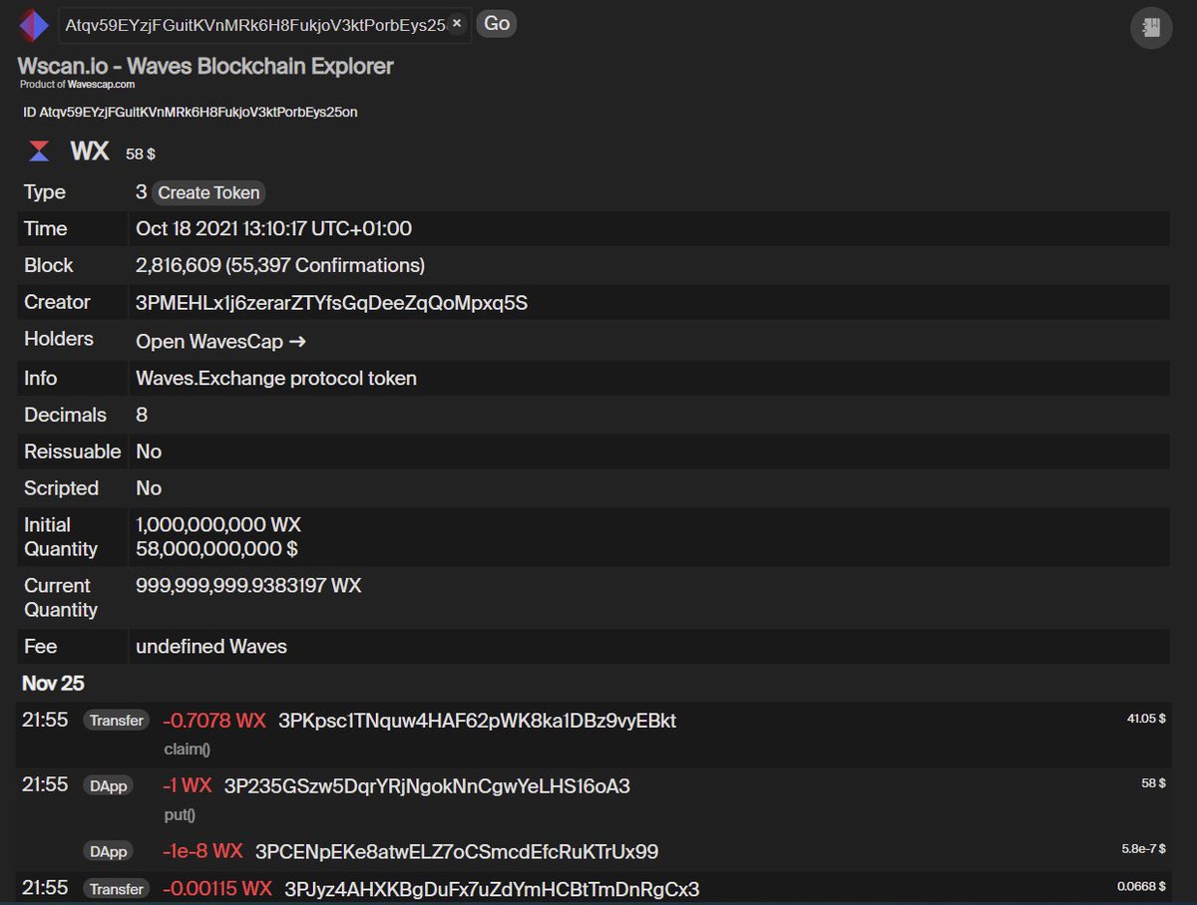Image resolution: width=1197 pixels, height=905 pixels.
Task: Open address 3PCENpEKe8atwELZ7oCSmcdEfcRuKTrUx99
Action: tap(457, 852)
